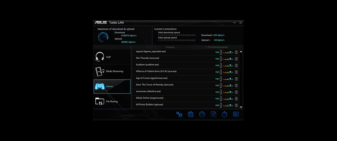The image size is (337, 141).
Task: Select the Games category label
Action: [x=110, y=86]
